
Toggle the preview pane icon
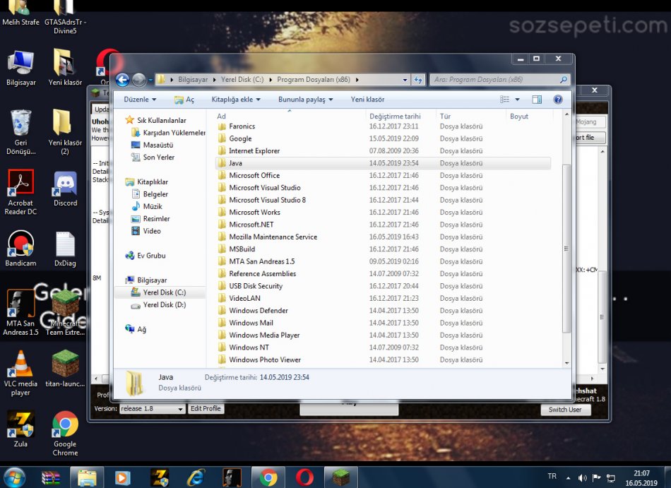tap(537, 100)
